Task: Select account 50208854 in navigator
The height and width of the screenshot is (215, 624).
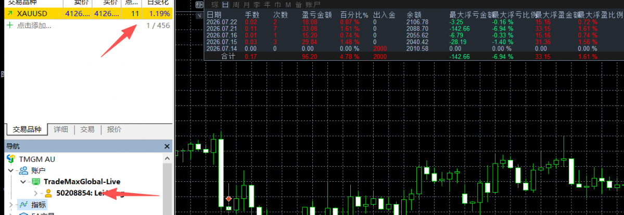Action: point(90,194)
